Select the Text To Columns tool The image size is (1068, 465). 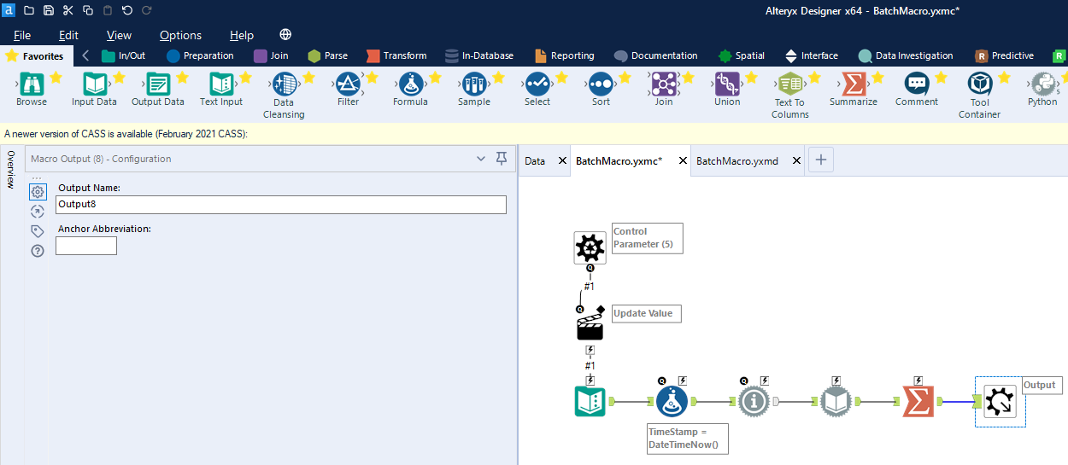(790, 84)
